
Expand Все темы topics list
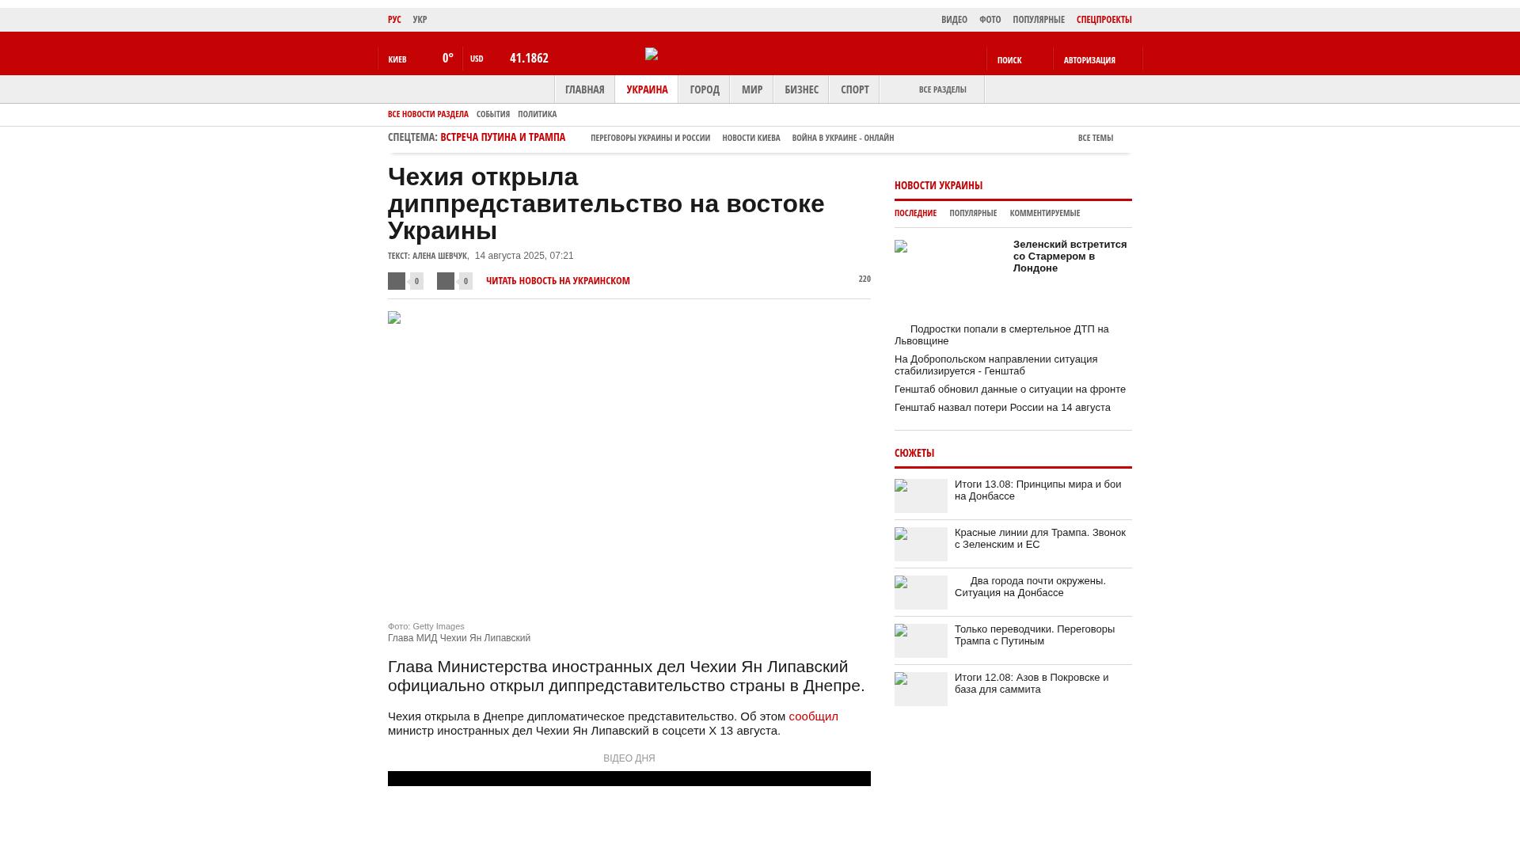(1096, 138)
